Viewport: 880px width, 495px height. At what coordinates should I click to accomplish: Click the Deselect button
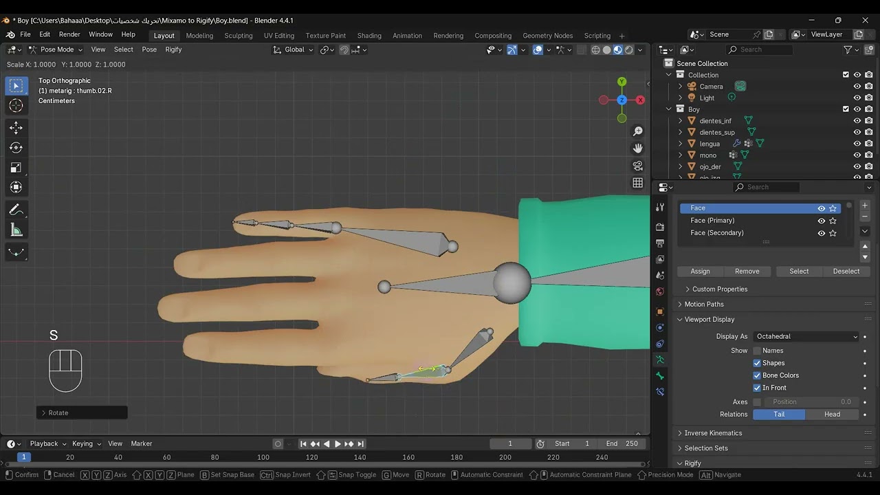846,272
